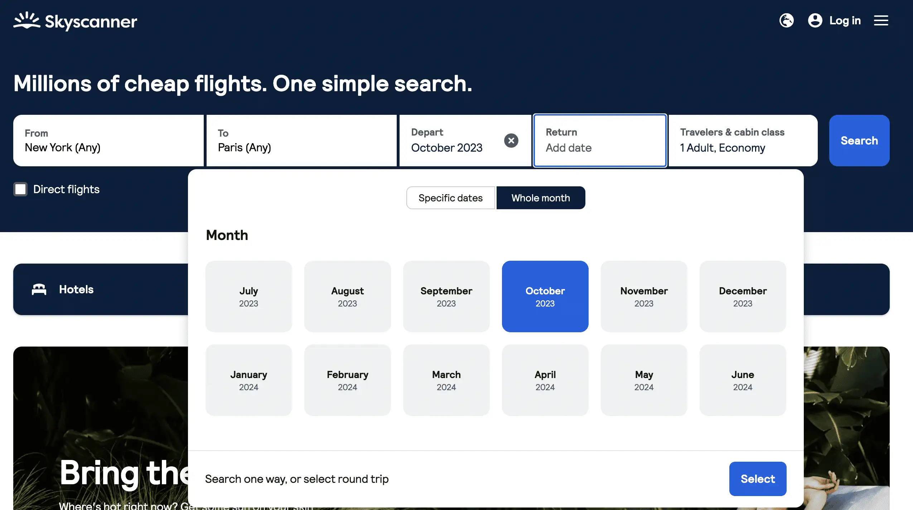
Task: Switch to Specific dates view
Action: (450, 197)
